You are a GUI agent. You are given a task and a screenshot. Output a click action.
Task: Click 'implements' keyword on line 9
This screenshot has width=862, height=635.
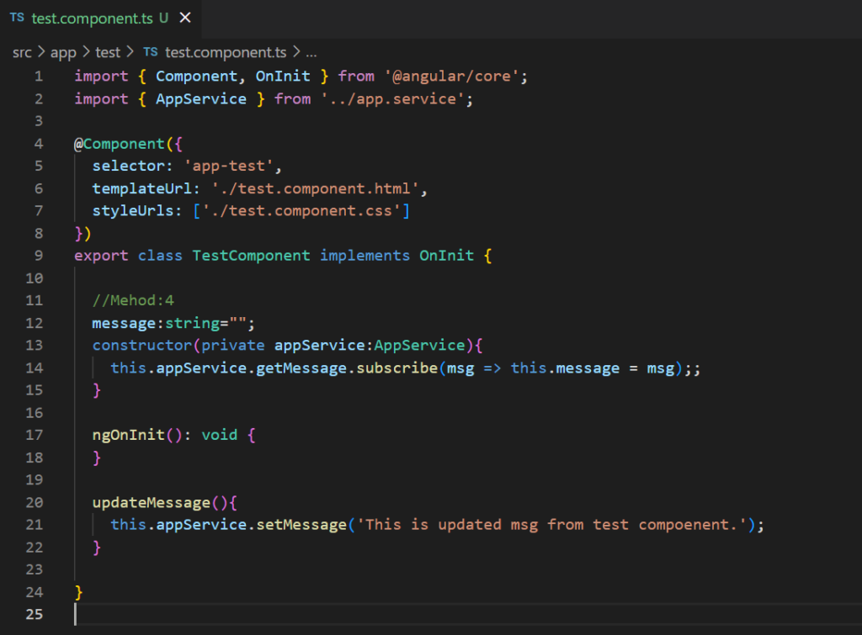365,256
